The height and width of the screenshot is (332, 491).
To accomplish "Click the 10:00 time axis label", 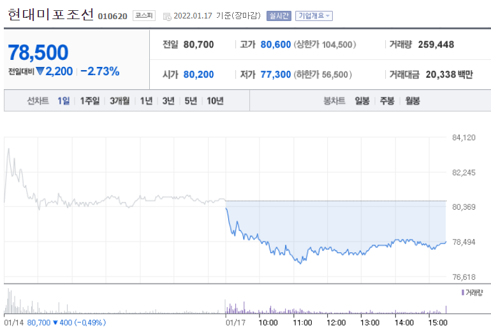I will click(x=268, y=322).
